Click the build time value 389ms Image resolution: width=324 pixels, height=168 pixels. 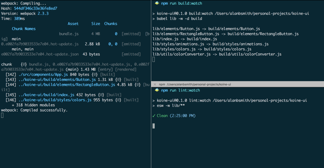tap(19, 19)
